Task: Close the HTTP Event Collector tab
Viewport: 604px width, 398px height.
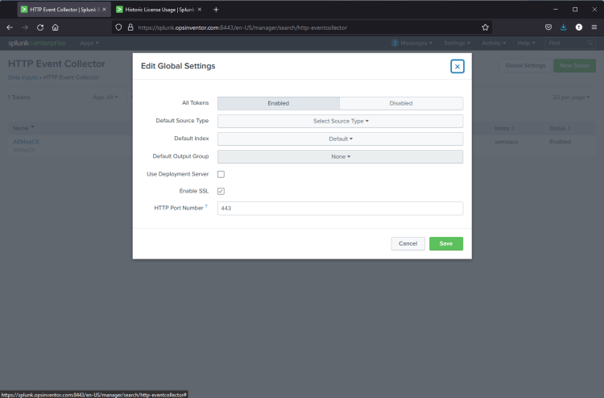Action: click(x=104, y=10)
